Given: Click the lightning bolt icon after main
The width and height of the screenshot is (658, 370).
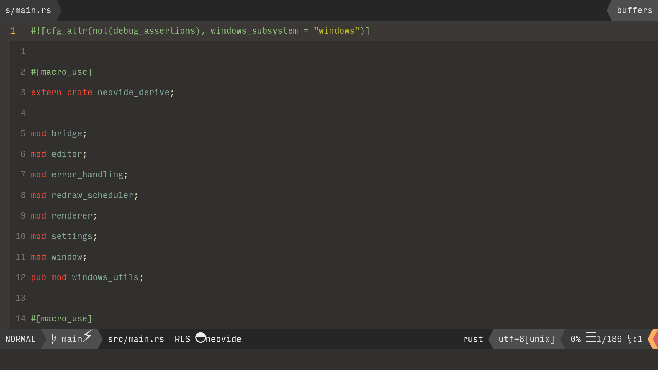Looking at the screenshot, I should coord(88,336).
